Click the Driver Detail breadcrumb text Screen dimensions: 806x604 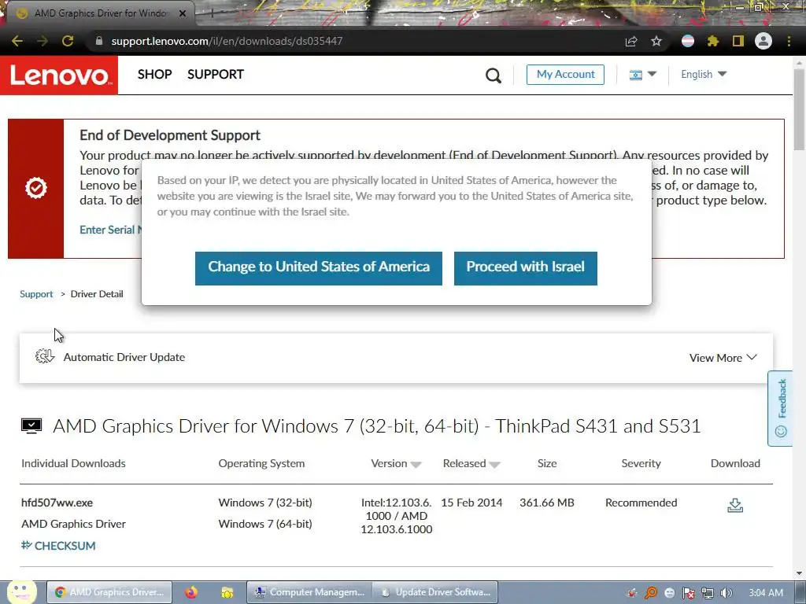tap(97, 294)
